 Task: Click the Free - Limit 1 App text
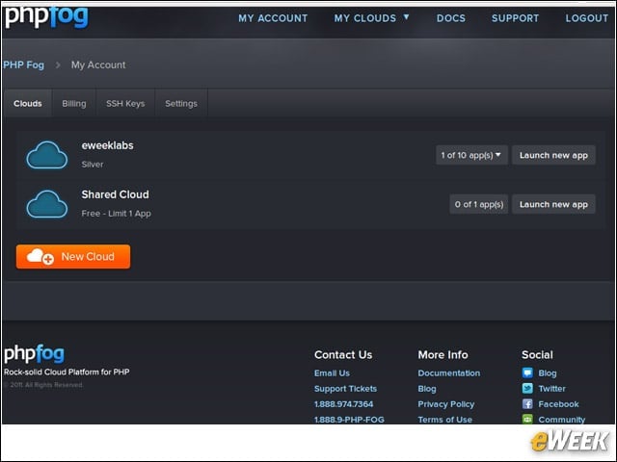[116, 214]
